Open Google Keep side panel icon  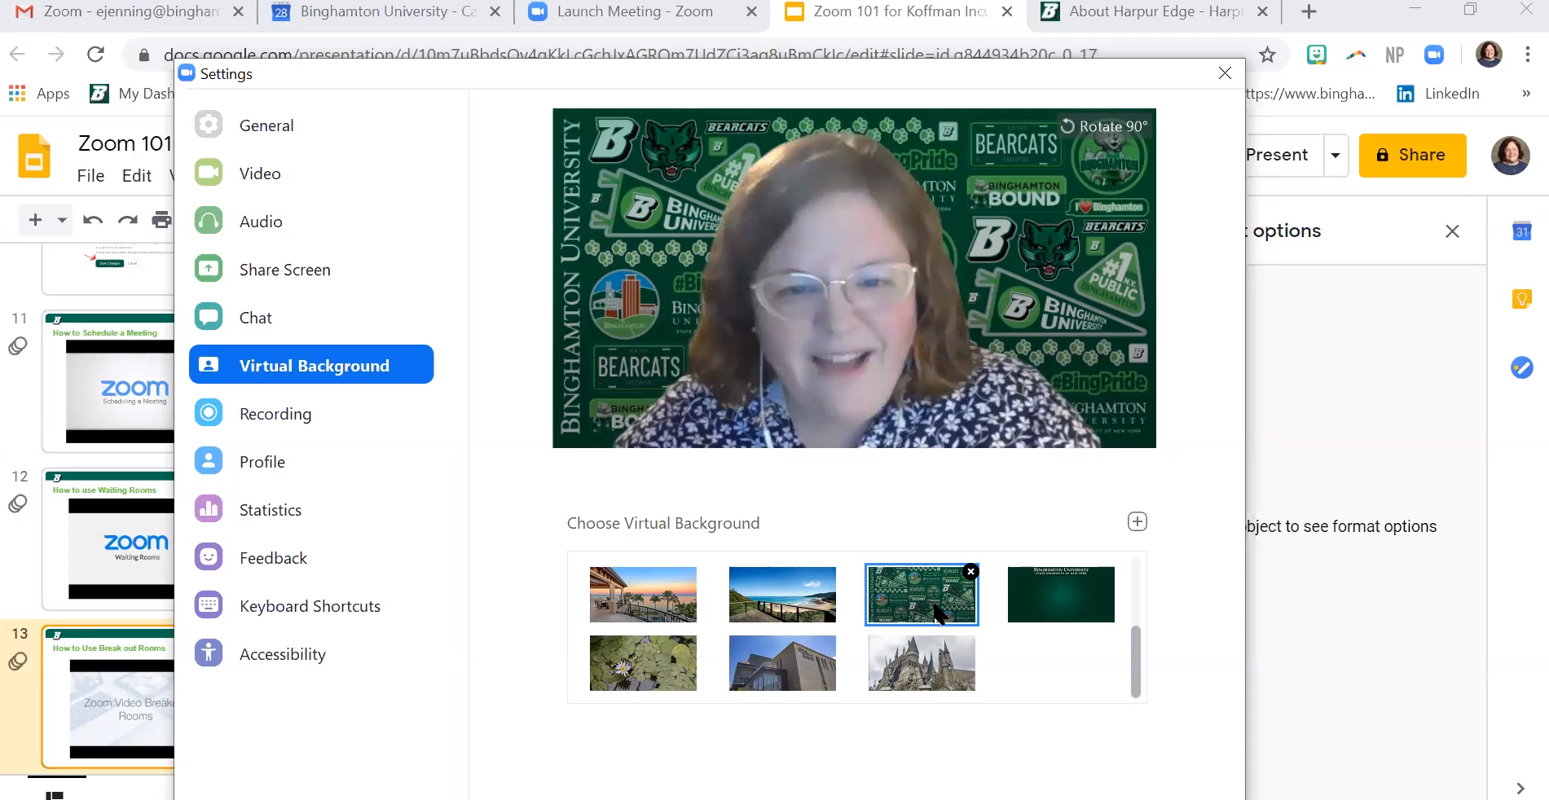click(1521, 299)
